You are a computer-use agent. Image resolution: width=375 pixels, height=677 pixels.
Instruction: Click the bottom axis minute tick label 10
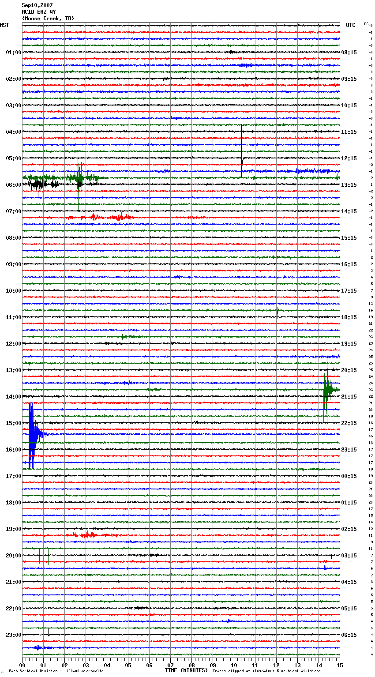tap(234, 665)
